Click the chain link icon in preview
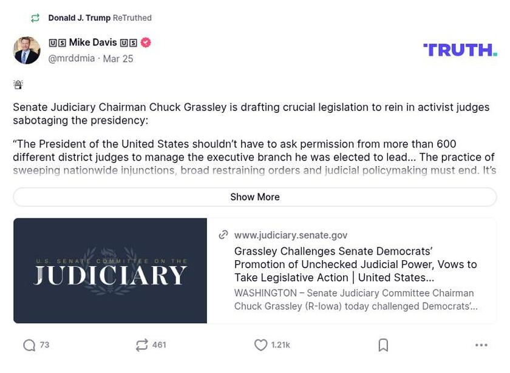This screenshot has width=510, height=373. tap(223, 235)
